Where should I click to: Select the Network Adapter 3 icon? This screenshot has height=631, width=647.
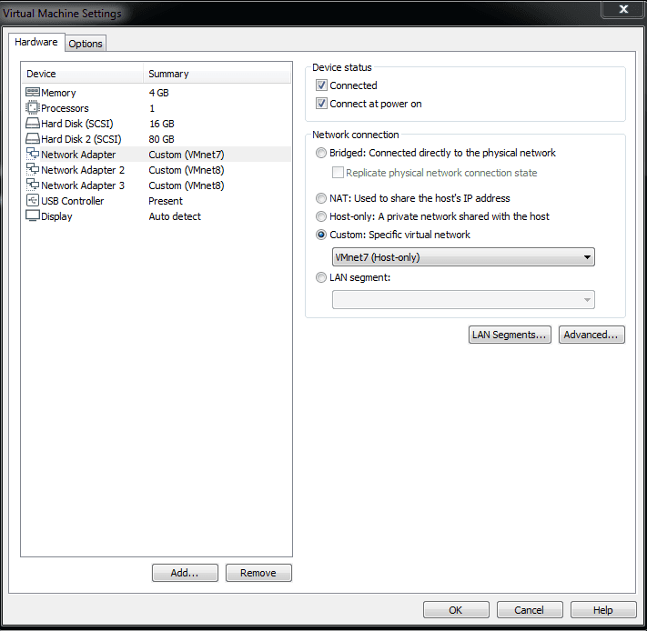33,185
